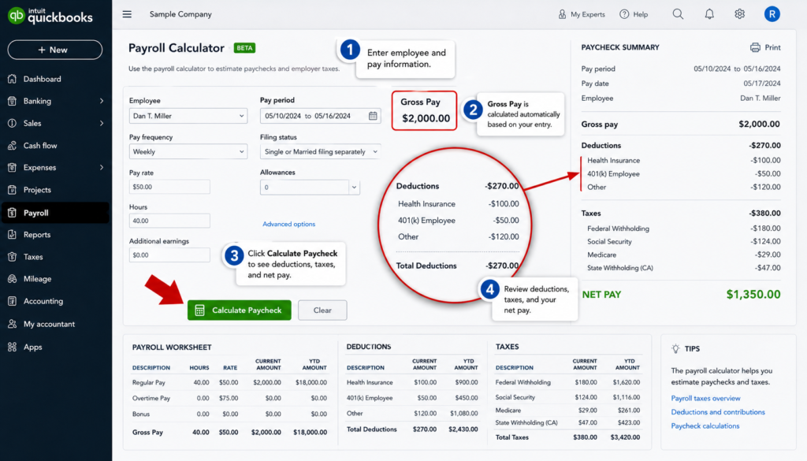This screenshot has width=807, height=461.
Task: Click the My Experts icon
Action: pyautogui.click(x=562, y=14)
